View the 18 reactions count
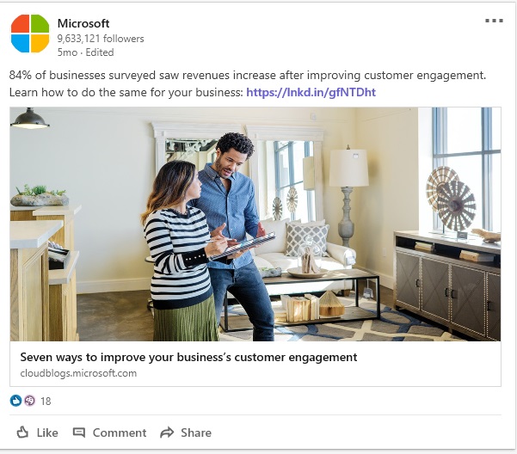The width and height of the screenshot is (517, 454). 46,401
